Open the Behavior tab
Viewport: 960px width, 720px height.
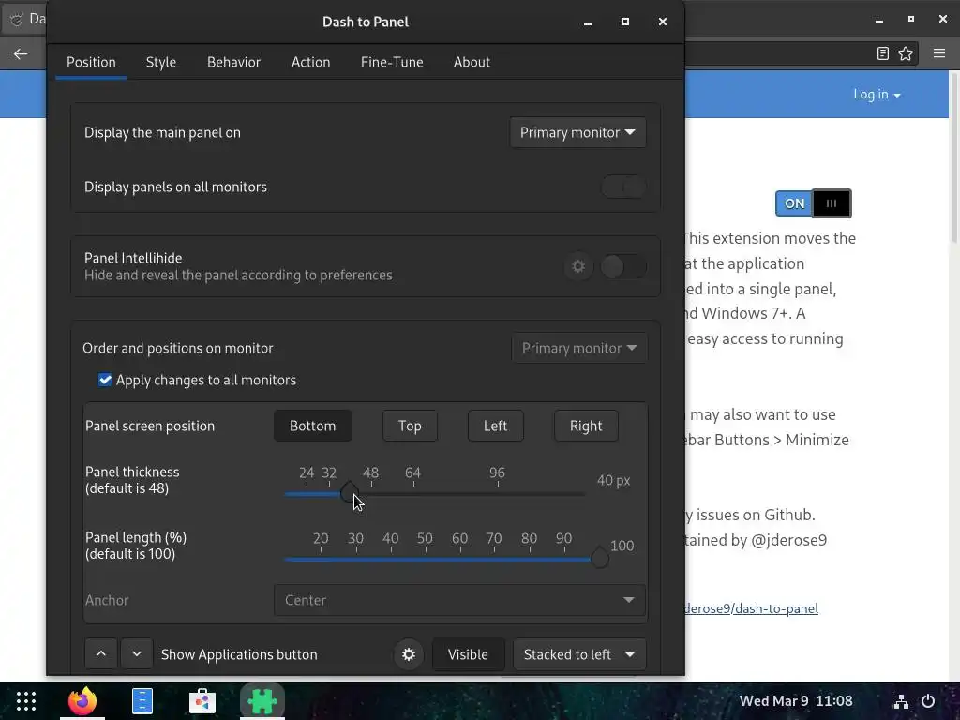[233, 62]
